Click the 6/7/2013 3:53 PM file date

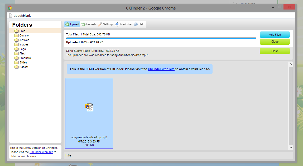(89, 141)
